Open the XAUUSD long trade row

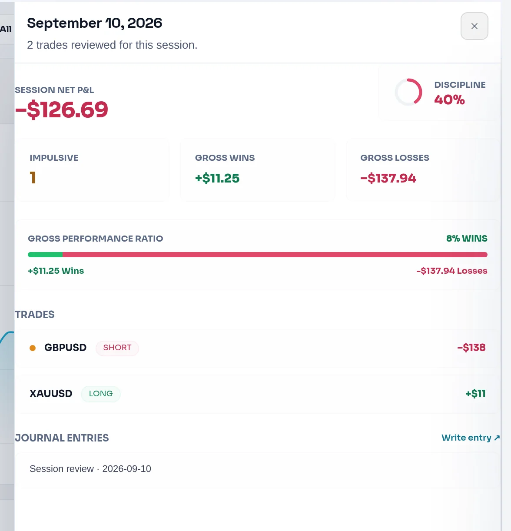pos(257,394)
